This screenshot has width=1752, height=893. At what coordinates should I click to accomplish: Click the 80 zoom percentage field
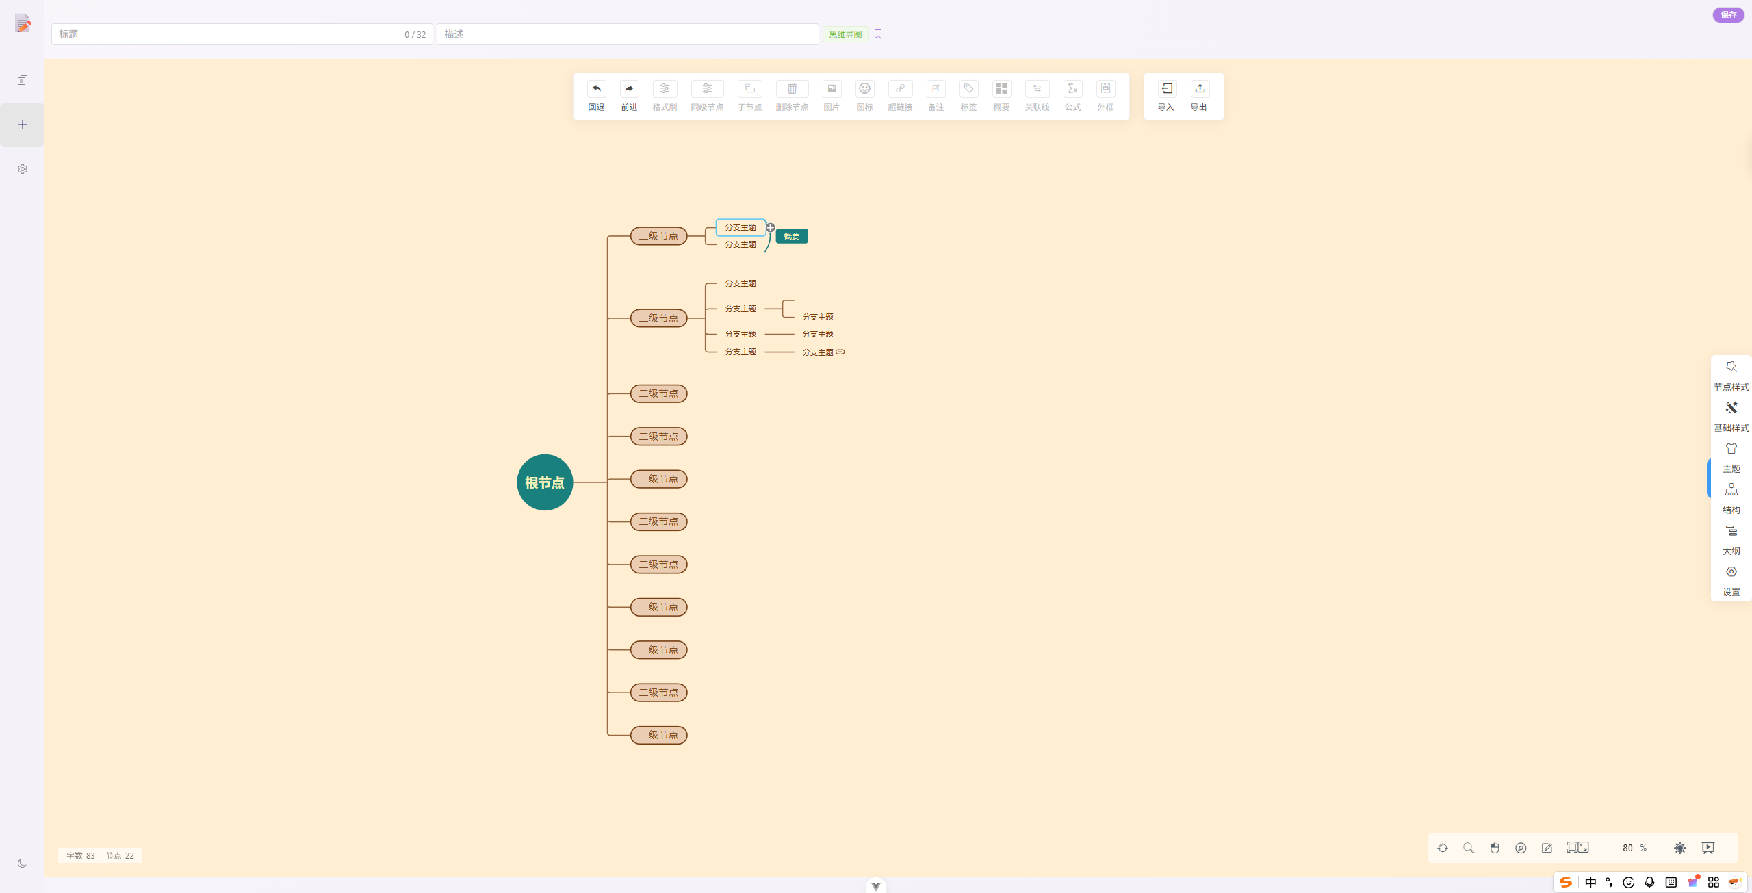[x=1627, y=848]
